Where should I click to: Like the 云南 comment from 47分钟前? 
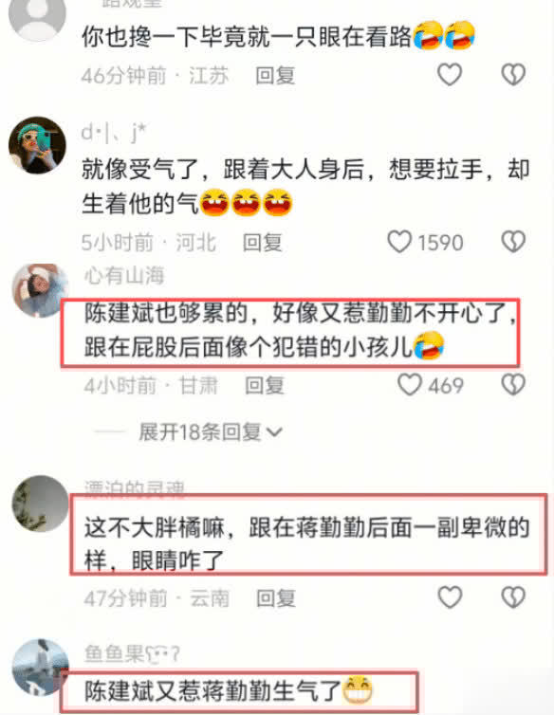coord(450,596)
